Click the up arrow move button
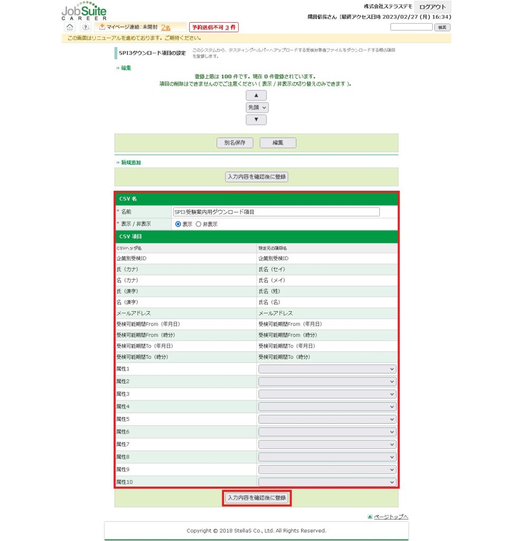513x541 pixels. click(256, 96)
